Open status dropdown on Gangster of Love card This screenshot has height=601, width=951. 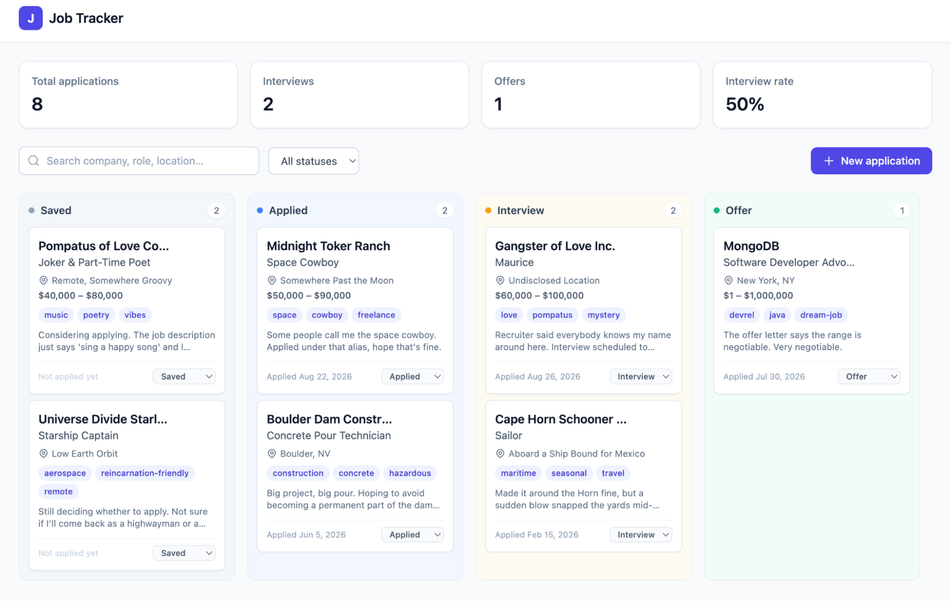click(641, 376)
